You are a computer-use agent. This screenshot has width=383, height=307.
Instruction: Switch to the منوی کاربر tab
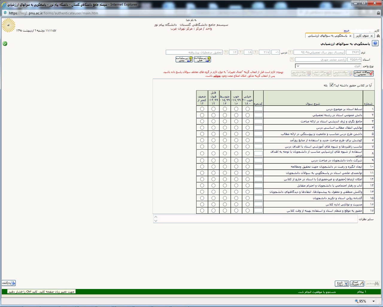(x=362, y=36)
